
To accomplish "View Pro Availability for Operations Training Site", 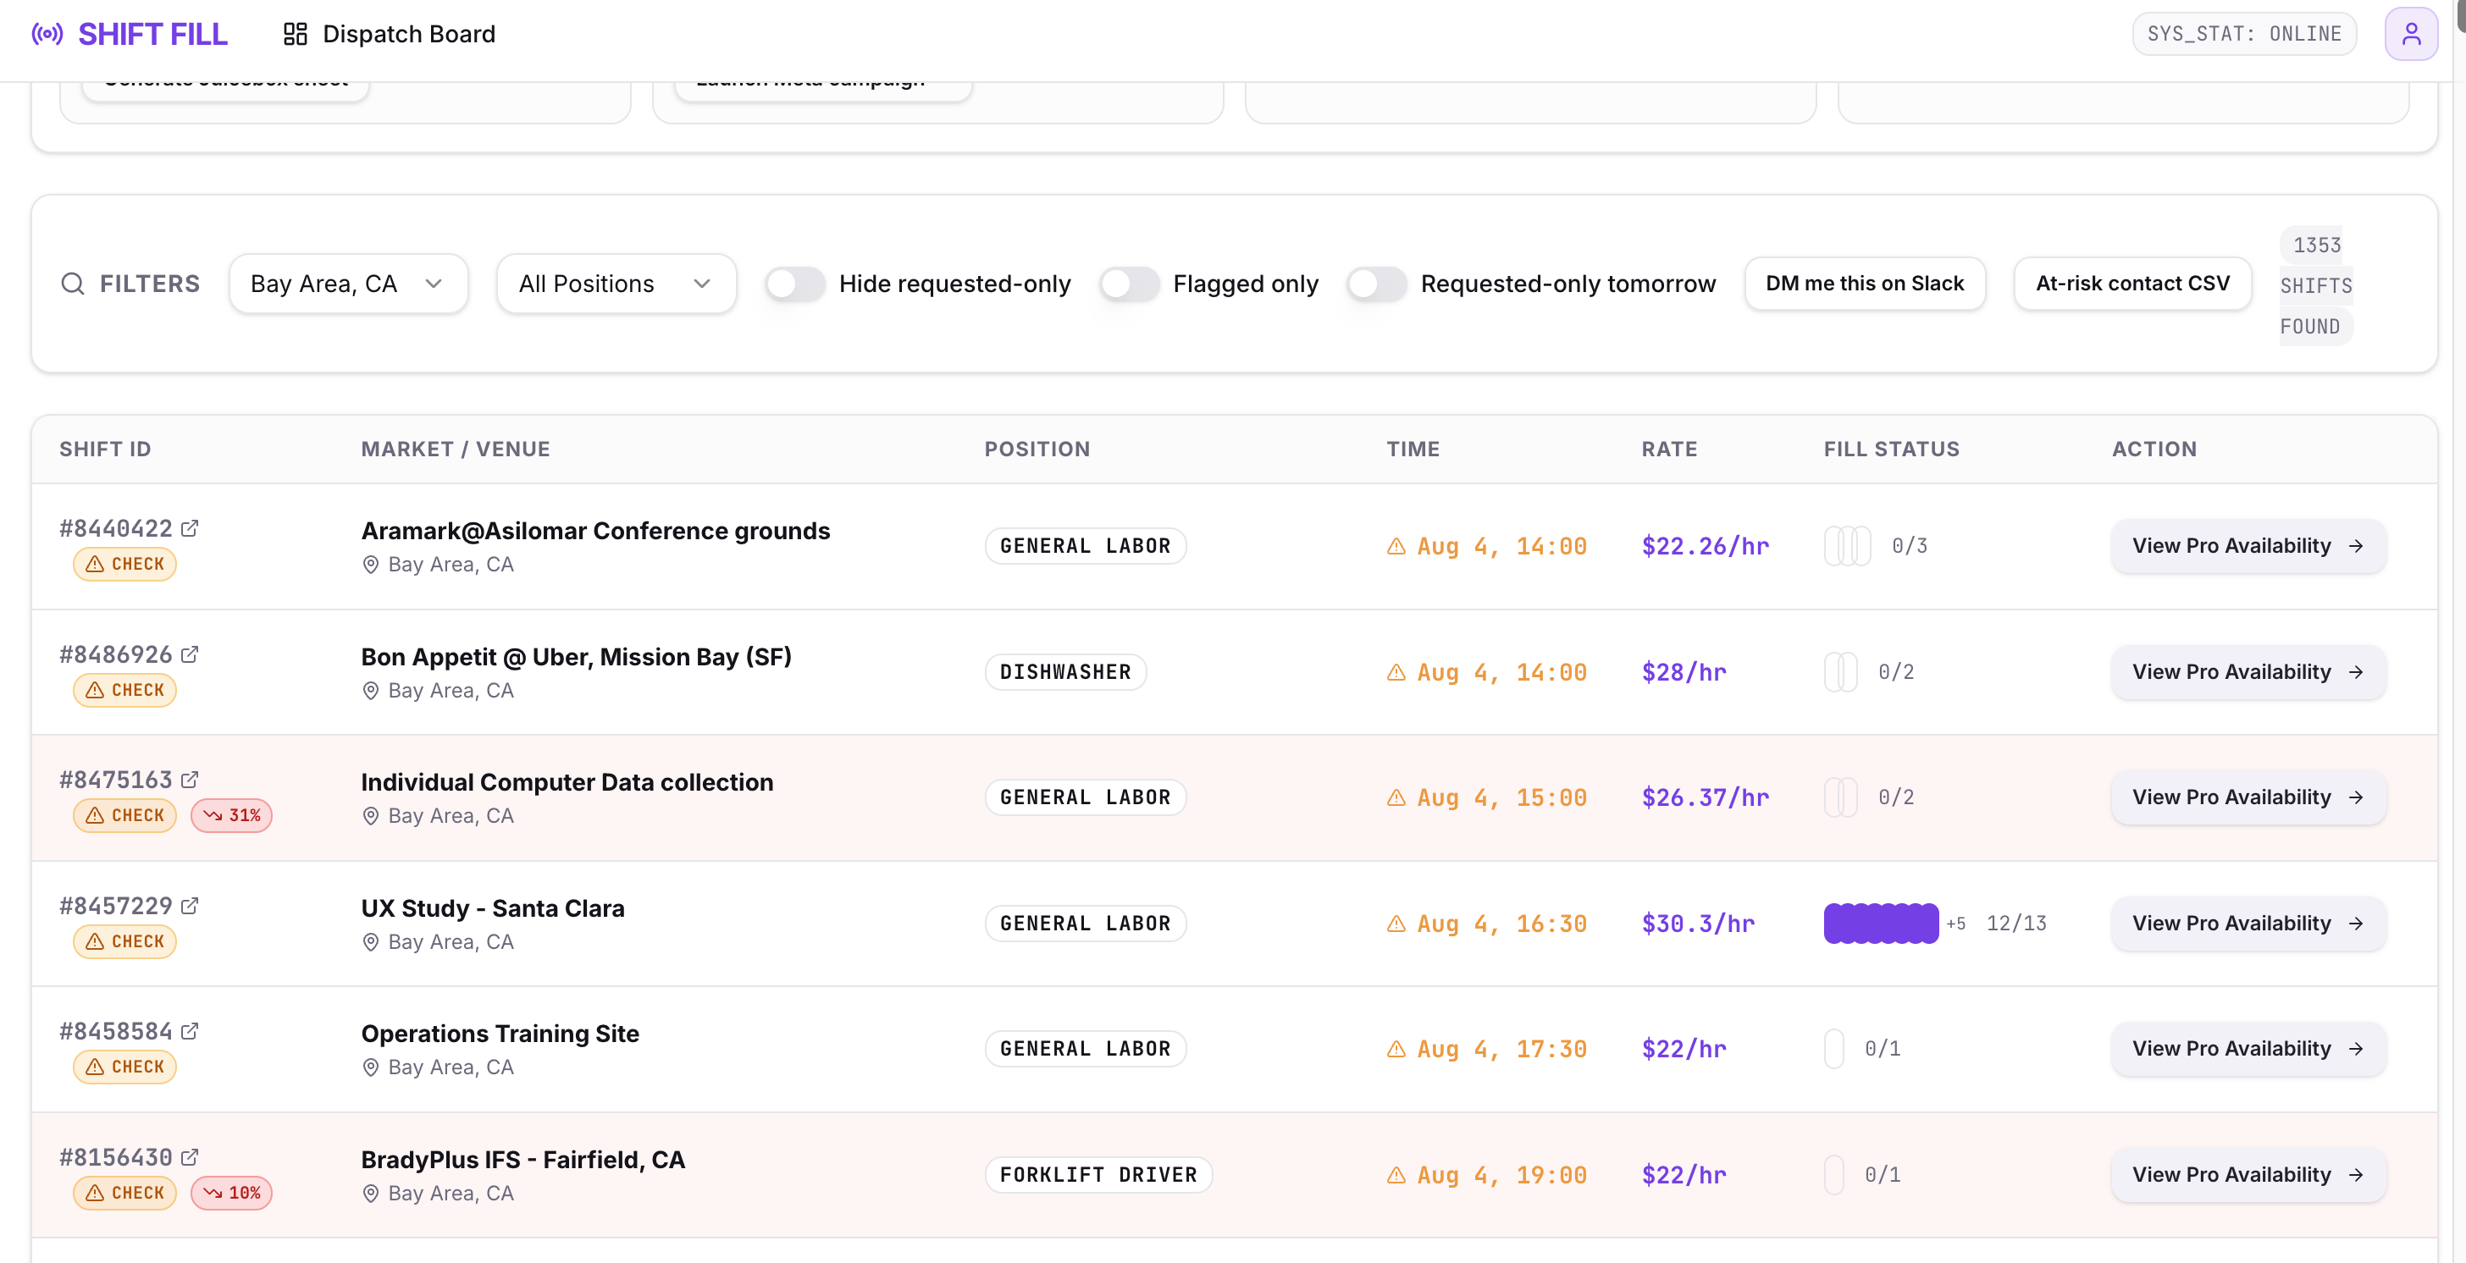I will coord(2248,1049).
